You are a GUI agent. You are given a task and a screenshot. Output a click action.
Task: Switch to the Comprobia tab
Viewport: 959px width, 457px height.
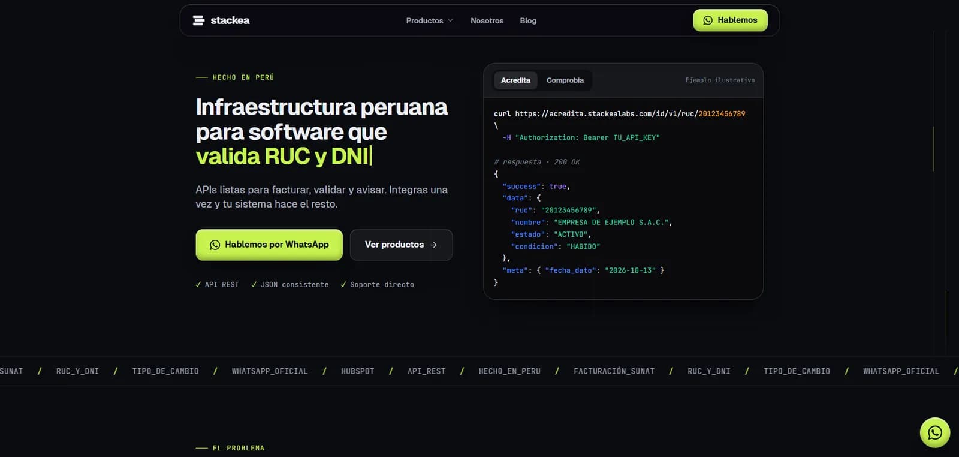565,80
